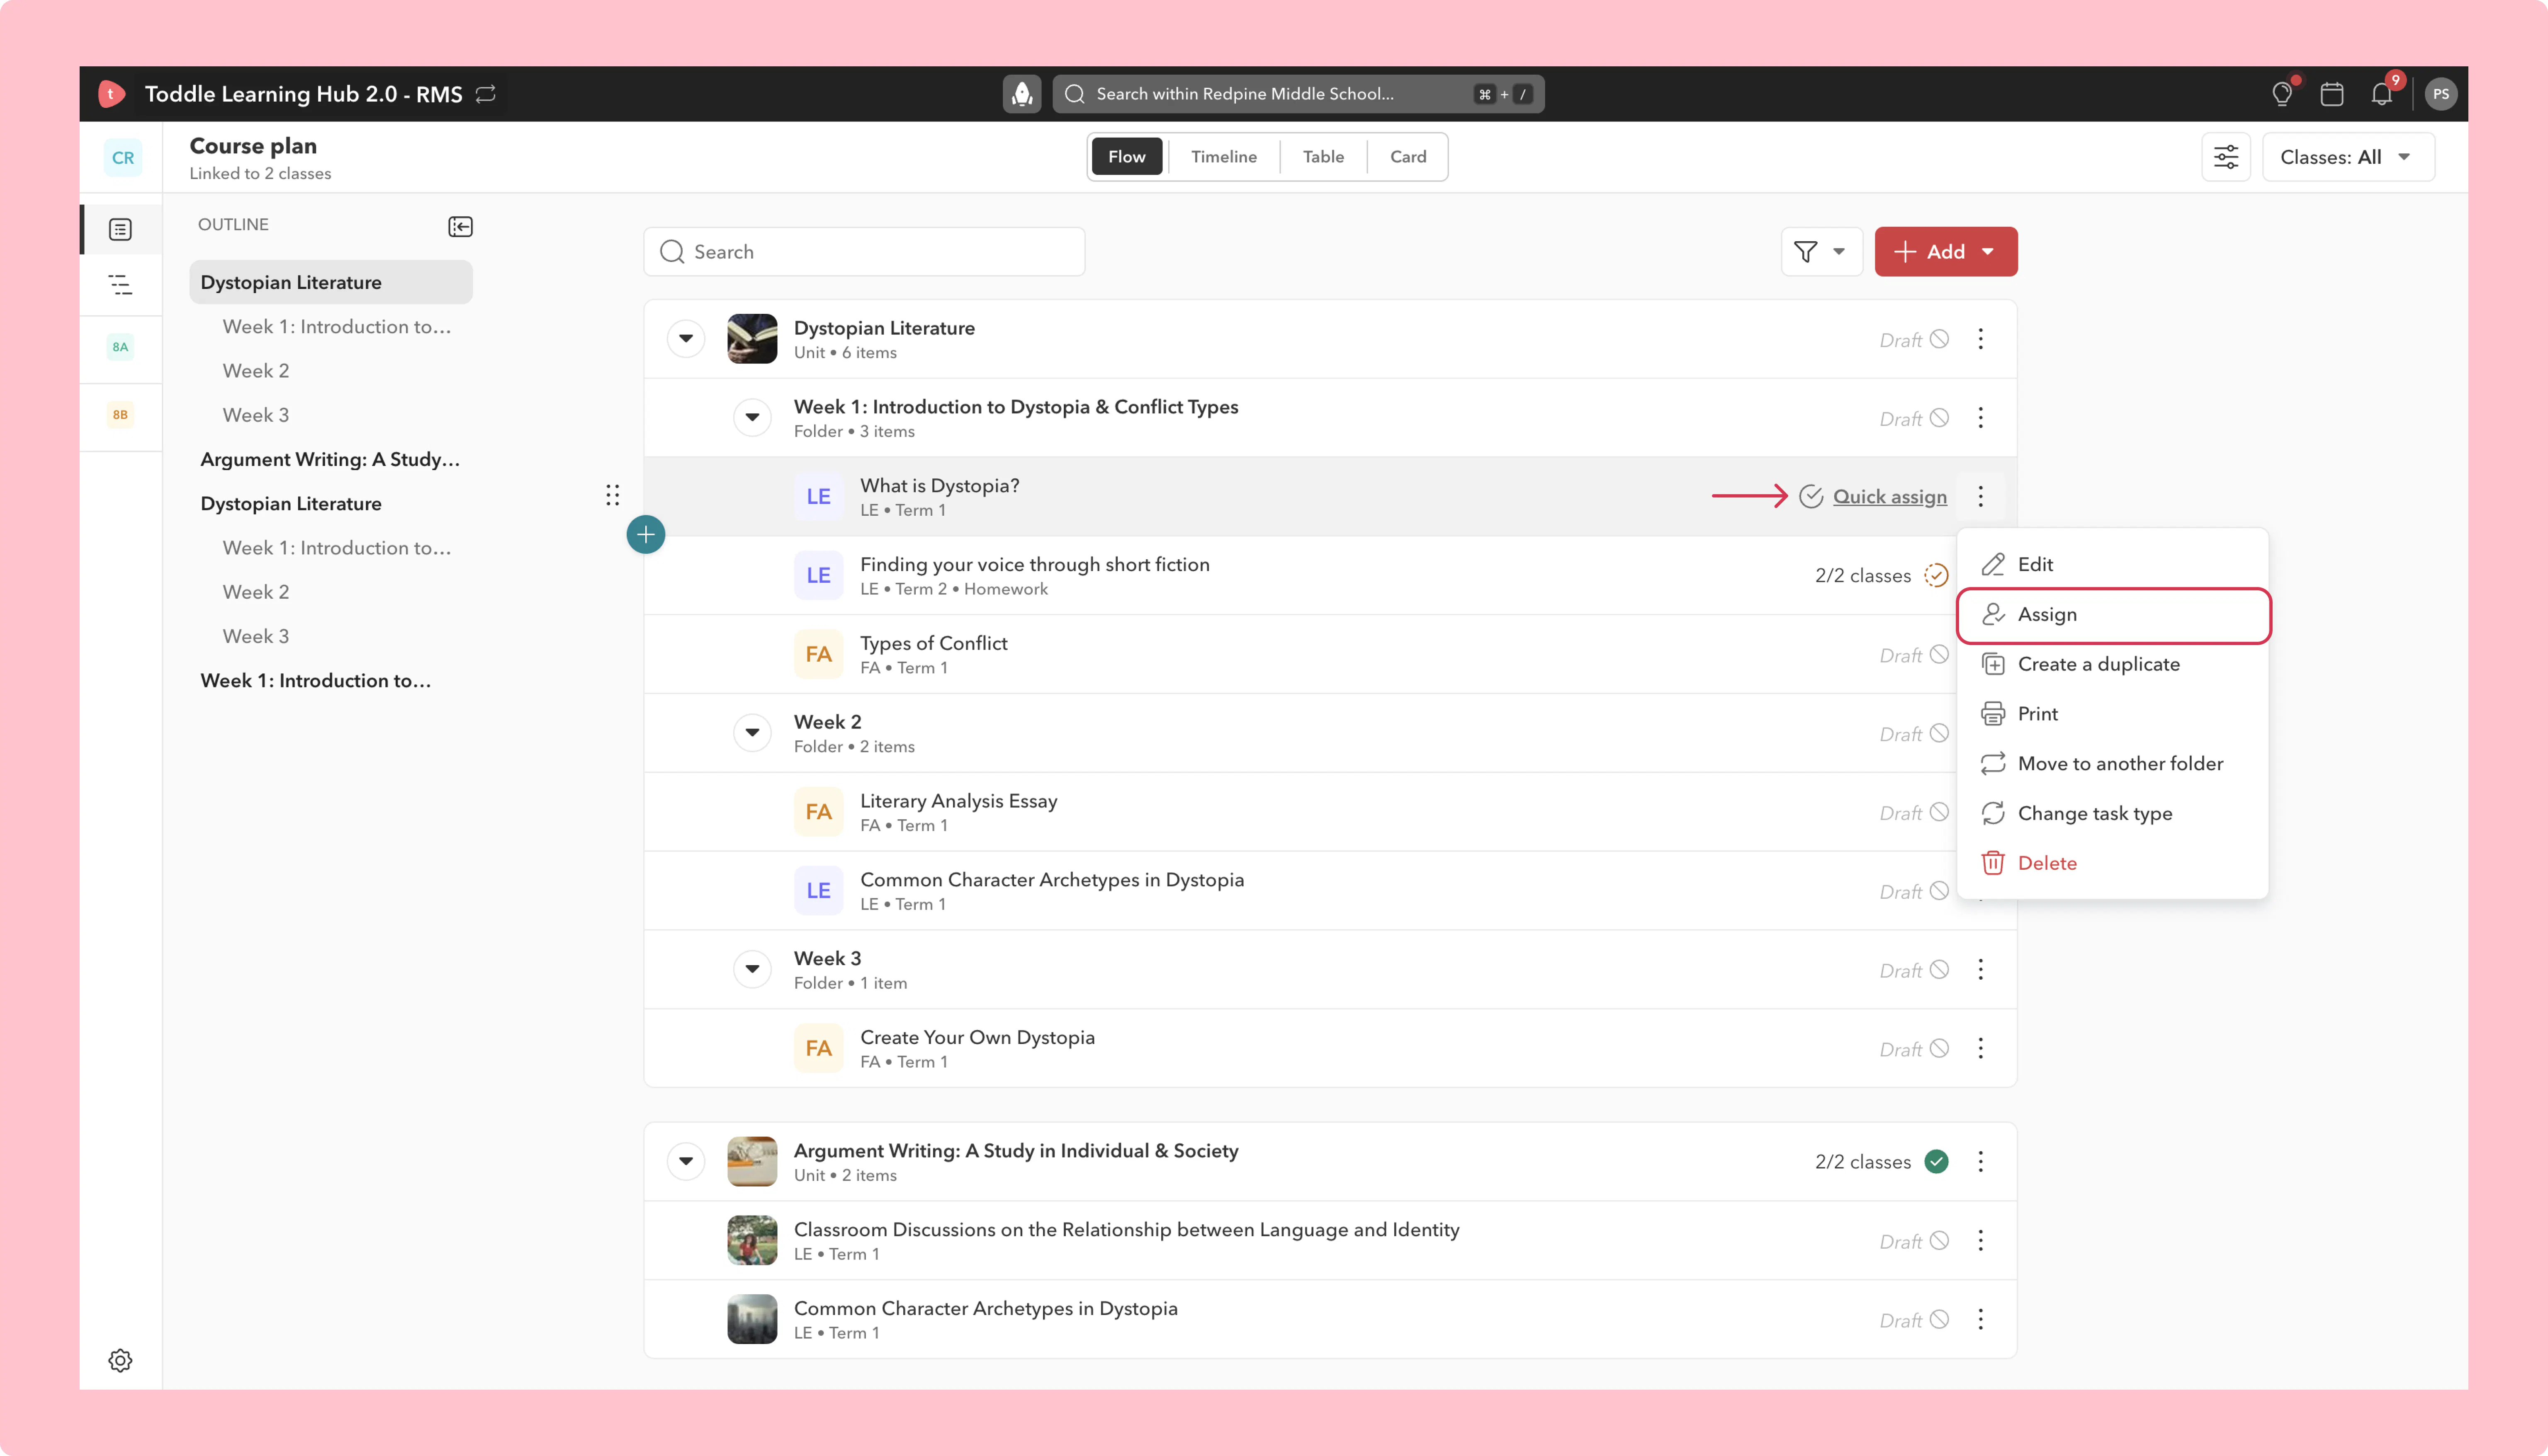Image resolution: width=2548 pixels, height=1456 pixels.
Task: Open the lightbulb tips icon
Action: coord(2282,94)
